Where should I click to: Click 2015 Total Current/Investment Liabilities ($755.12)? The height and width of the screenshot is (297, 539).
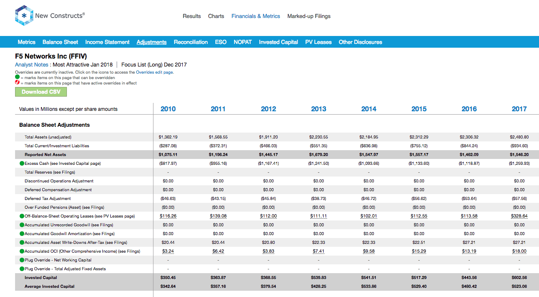419,146
